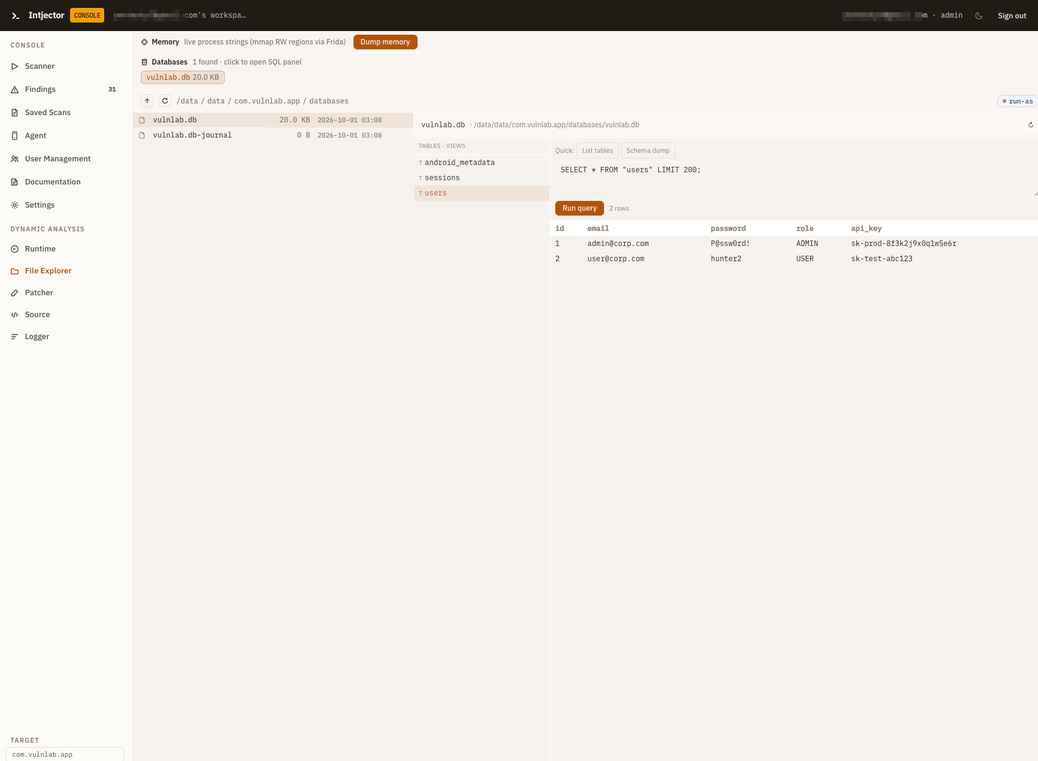Click the P@ssw0rd! password cell
This screenshot has width=1038, height=761.
(730, 244)
